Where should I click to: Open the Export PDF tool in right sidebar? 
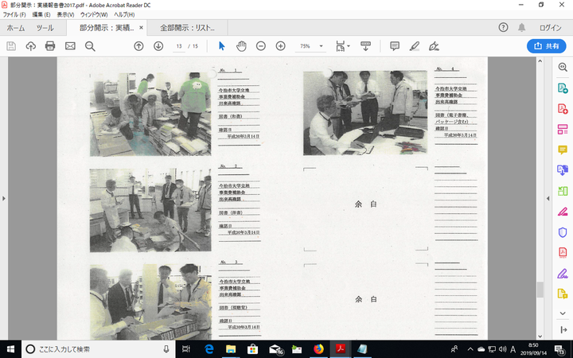click(563, 88)
